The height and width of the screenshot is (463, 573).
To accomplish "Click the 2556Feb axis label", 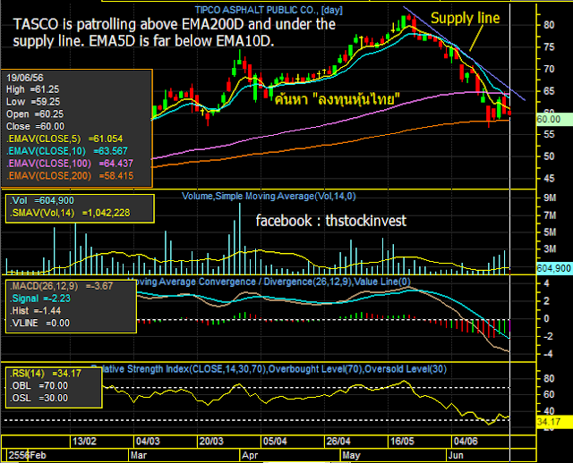I will pos(28,455).
